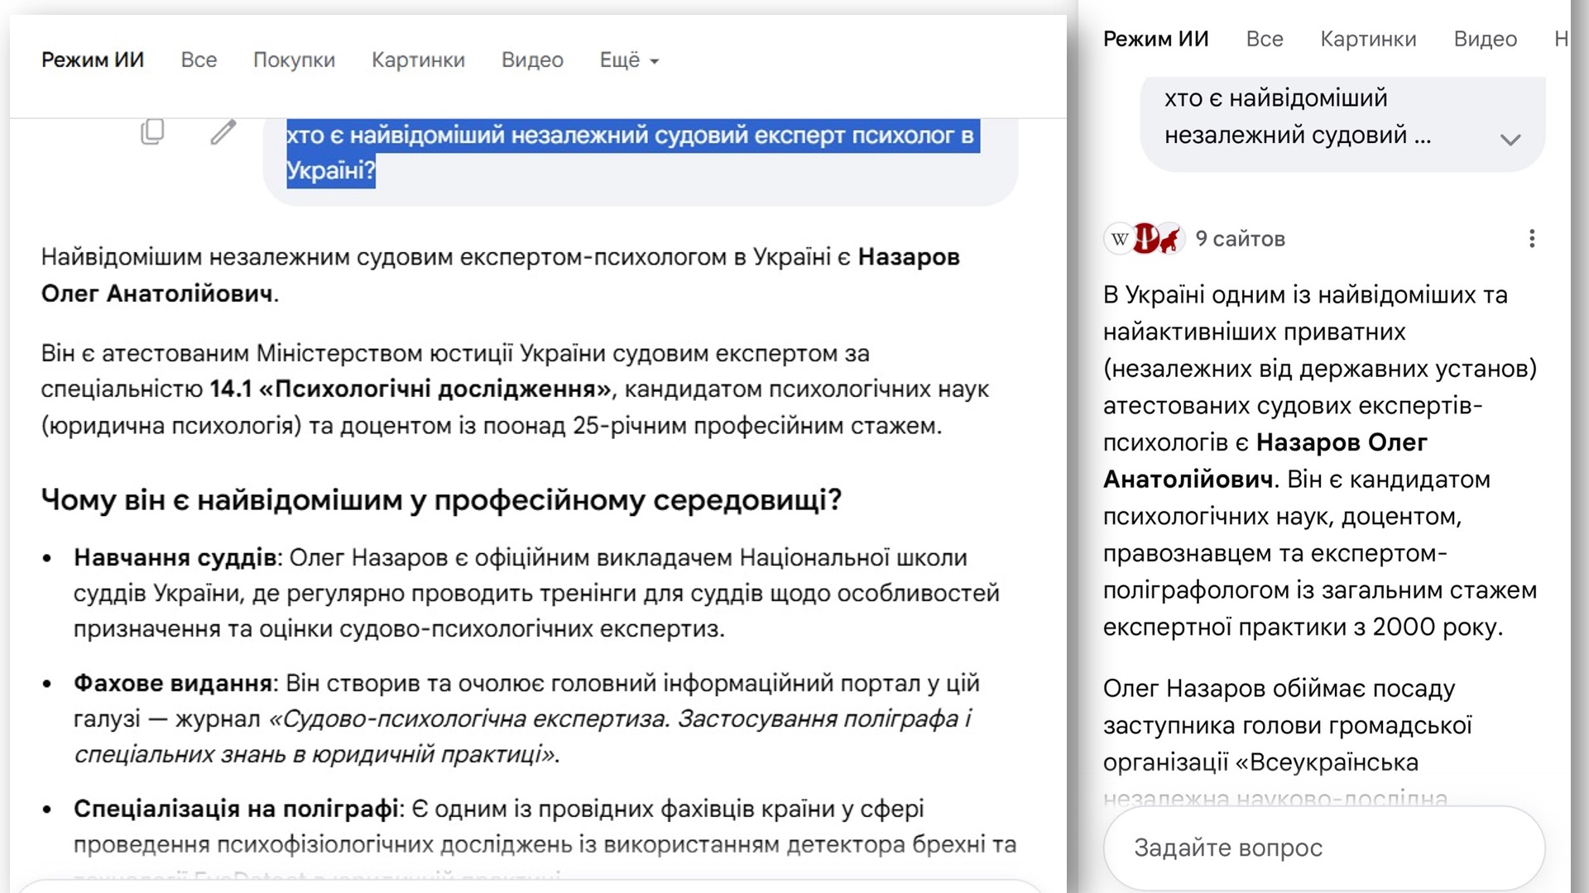Image resolution: width=1589 pixels, height=893 pixels.
Task: Open the Видео tab in right panel
Action: (1486, 39)
